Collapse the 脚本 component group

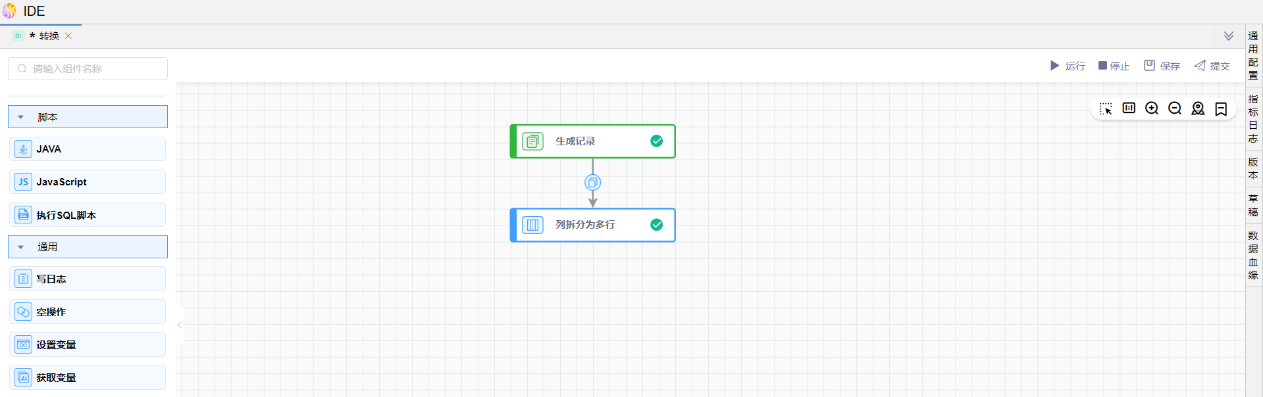tap(21, 117)
